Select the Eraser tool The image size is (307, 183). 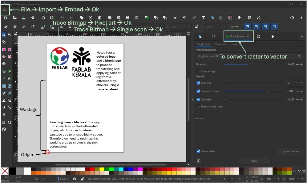pyautogui.click(x=4, y=108)
